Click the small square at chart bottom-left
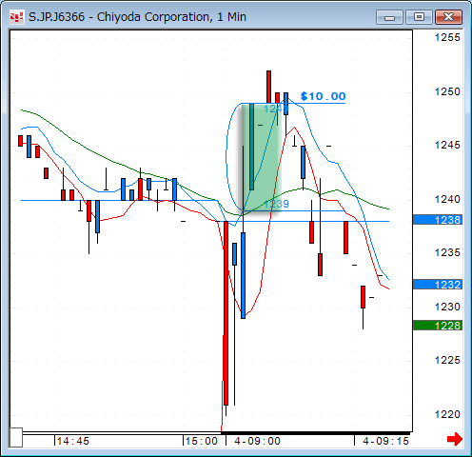The image size is (472, 457). pyautogui.click(x=16, y=437)
